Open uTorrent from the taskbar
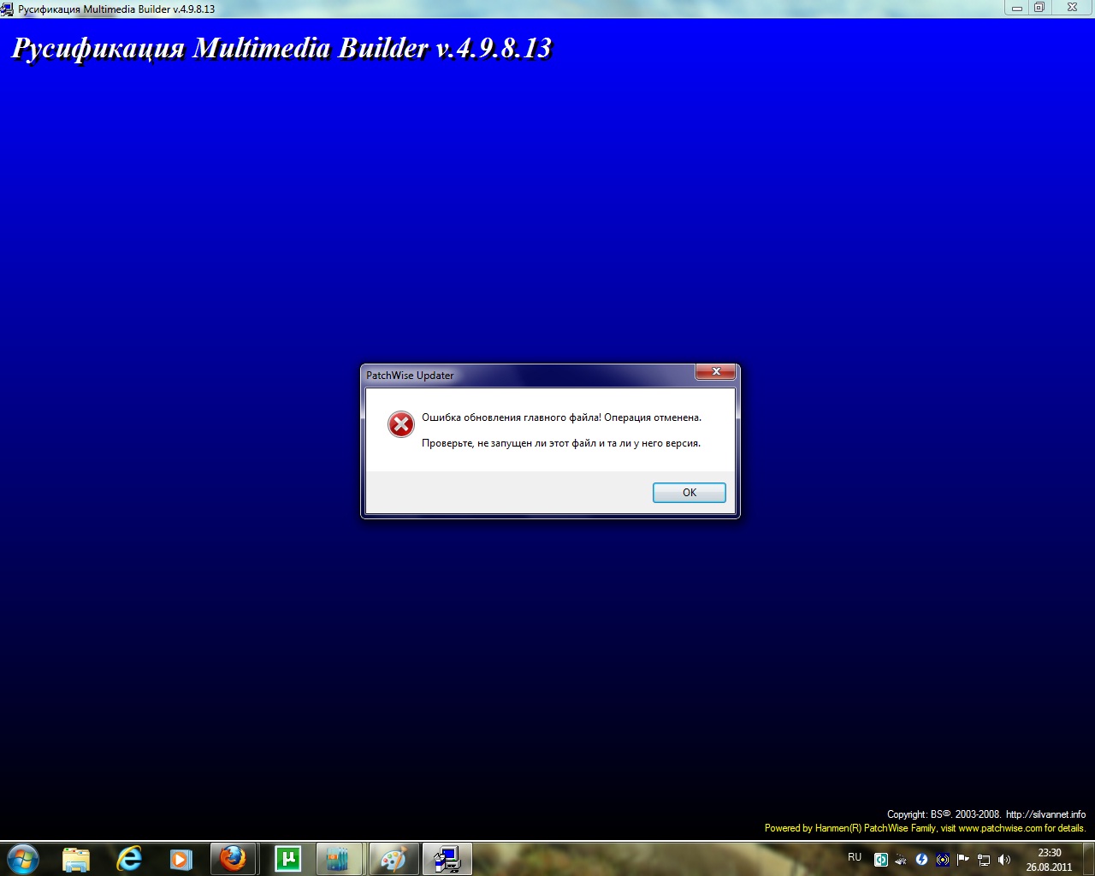1095x876 pixels. [x=288, y=859]
